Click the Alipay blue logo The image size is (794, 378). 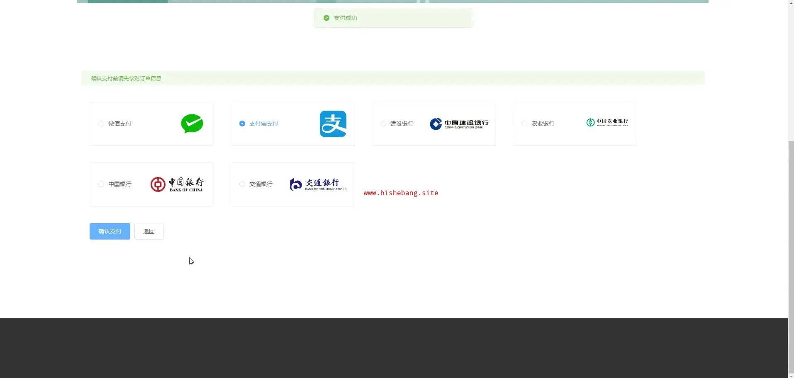333,124
